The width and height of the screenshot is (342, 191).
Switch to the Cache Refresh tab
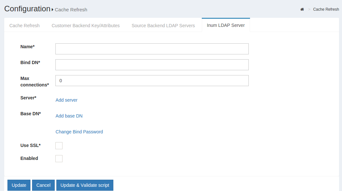[24, 25]
